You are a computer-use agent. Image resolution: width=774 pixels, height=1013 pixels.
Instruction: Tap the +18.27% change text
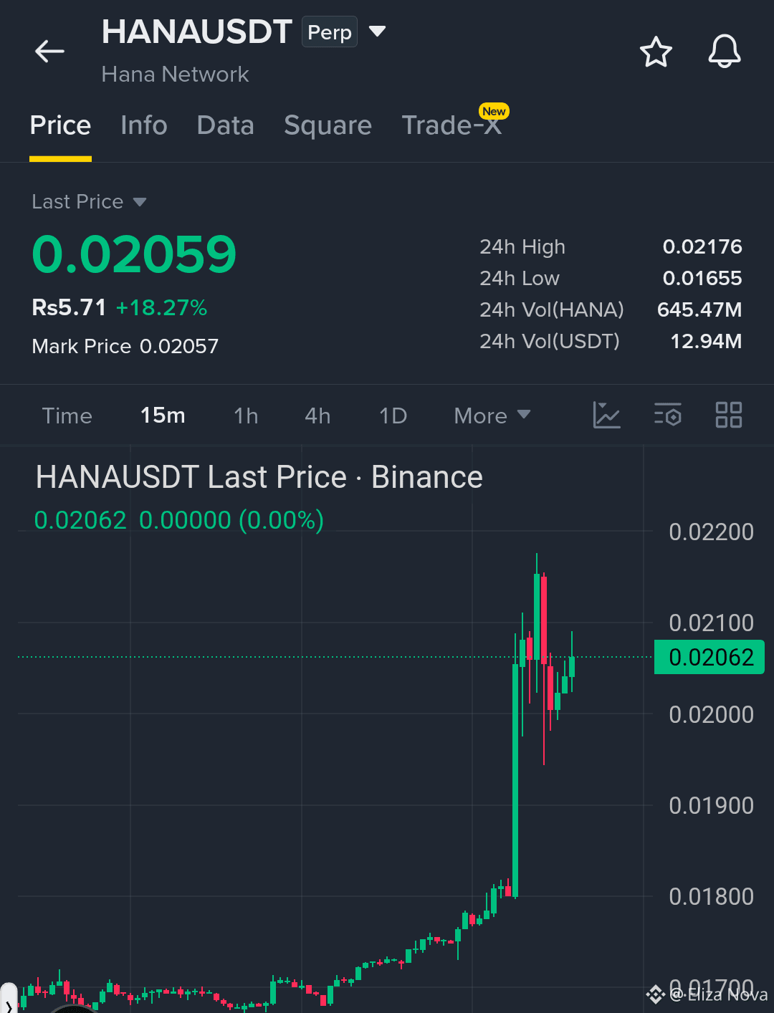[162, 308]
